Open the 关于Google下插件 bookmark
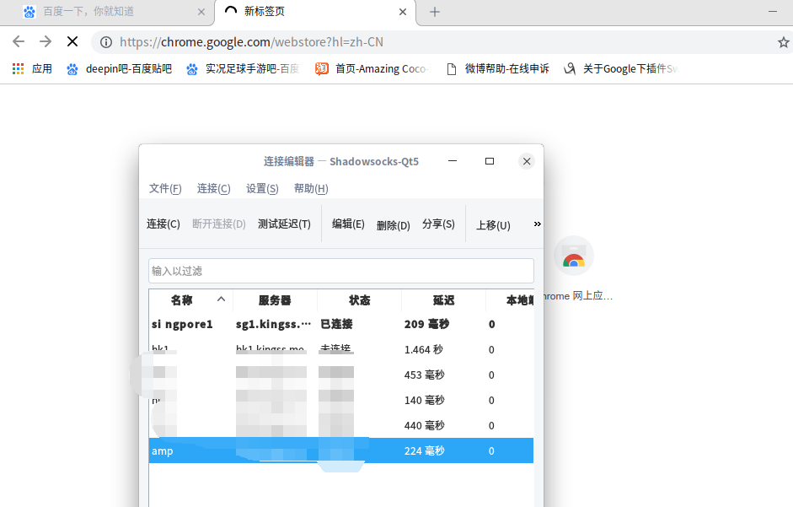Screen dimensions: 793x507 [620, 69]
